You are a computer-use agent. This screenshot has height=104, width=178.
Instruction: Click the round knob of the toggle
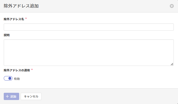click(10, 79)
